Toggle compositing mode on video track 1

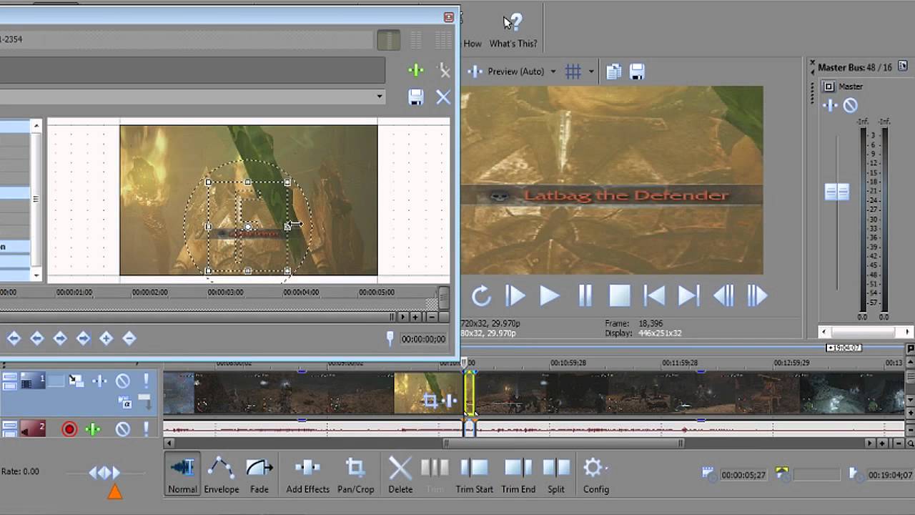(127, 403)
